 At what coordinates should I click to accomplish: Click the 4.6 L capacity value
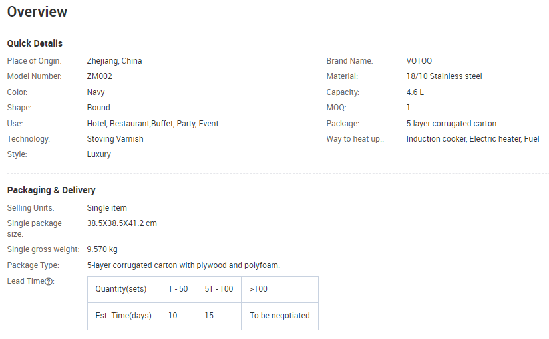click(x=415, y=92)
